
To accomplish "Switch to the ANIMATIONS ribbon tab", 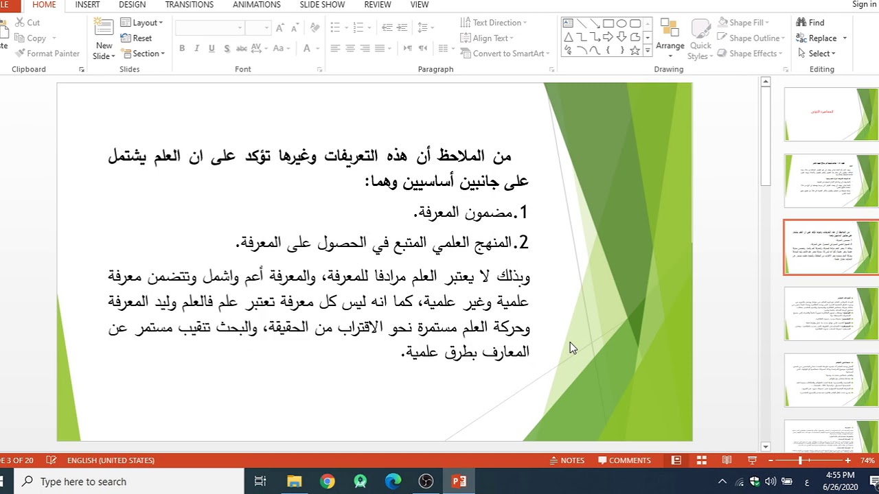I will [x=256, y=5].
